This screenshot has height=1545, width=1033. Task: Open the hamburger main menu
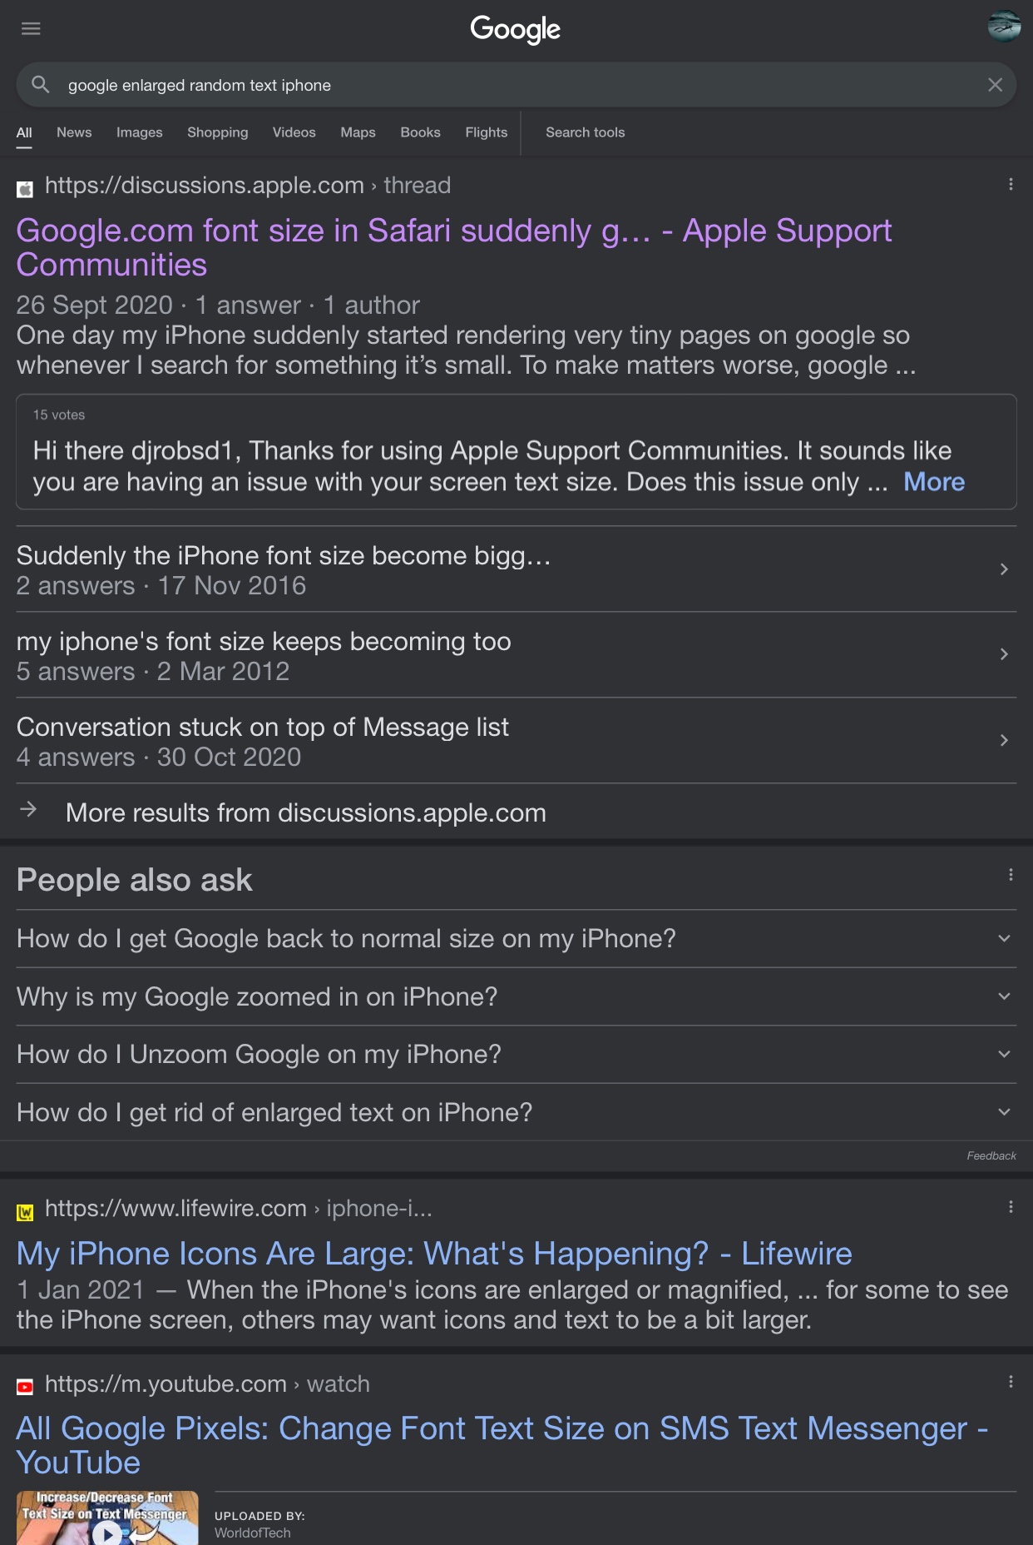[31, 29]
